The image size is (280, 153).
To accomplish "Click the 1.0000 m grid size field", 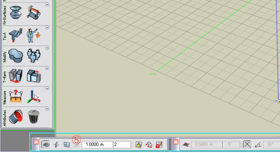I will coord(98,144).
